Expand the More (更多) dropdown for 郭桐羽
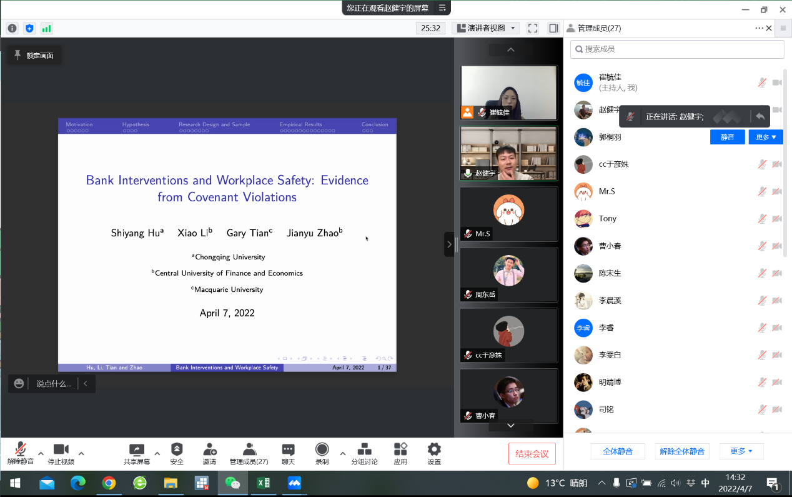Image resolution: width=792 pixels, height=497 pixels. [x=765, y=137]
